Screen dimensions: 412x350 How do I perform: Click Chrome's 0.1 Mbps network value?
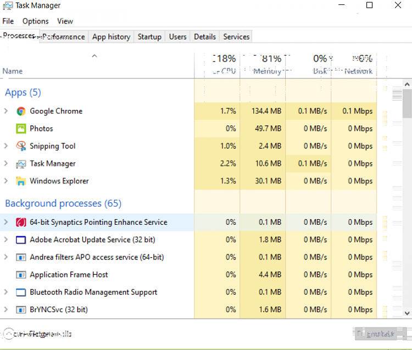[x=358, y=111]
